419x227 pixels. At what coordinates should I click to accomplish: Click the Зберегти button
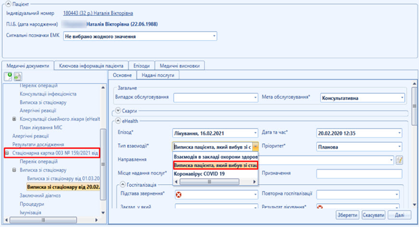click(x=347, y=215)
